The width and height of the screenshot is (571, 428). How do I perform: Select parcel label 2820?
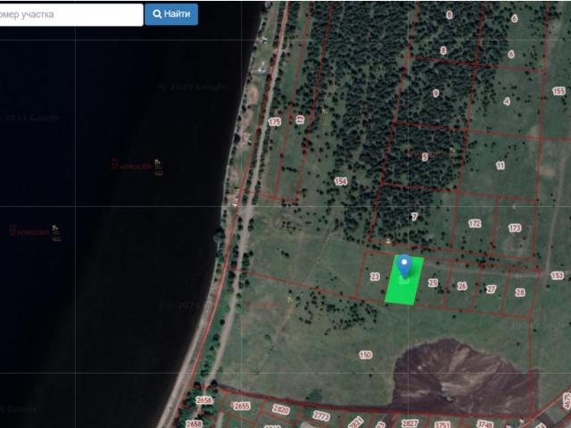(281, 409)
